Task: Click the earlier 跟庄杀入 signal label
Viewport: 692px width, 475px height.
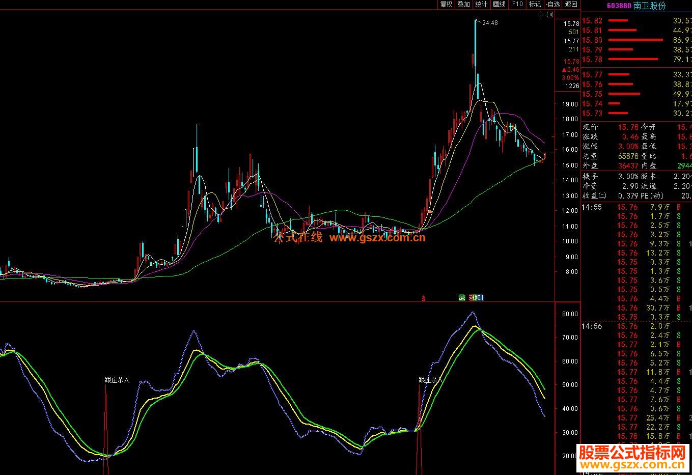Action: coord(117,380)
